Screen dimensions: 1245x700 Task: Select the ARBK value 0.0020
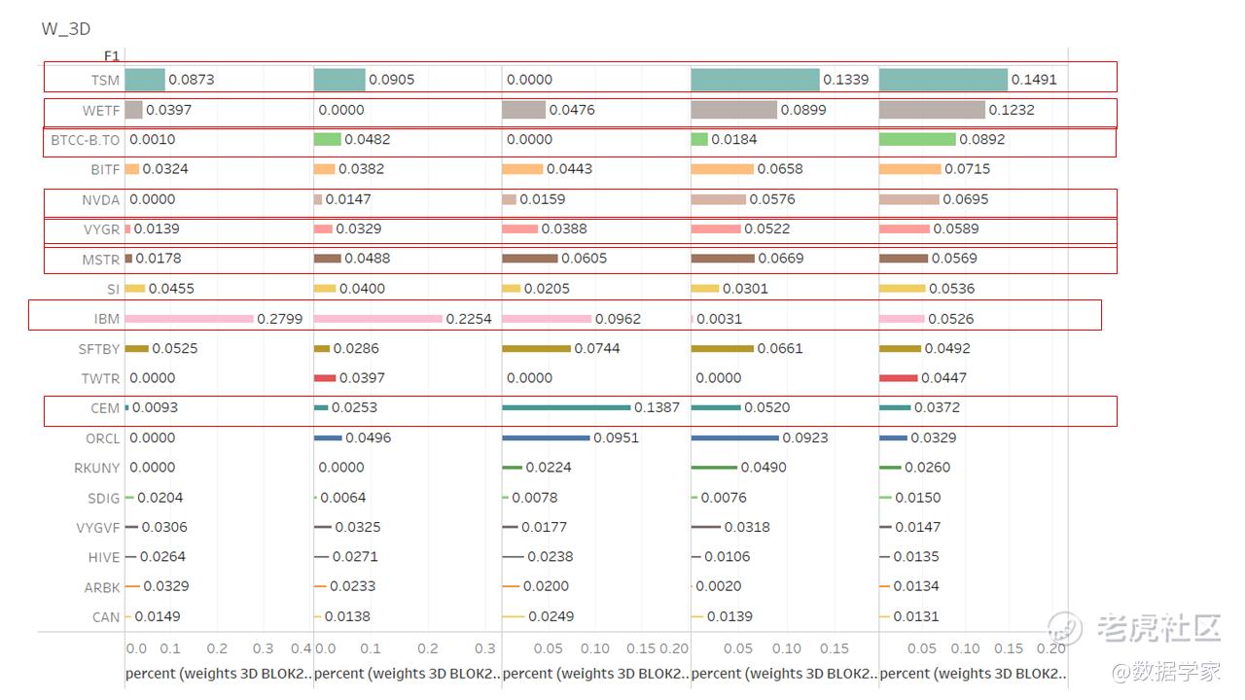click(719, 586)
